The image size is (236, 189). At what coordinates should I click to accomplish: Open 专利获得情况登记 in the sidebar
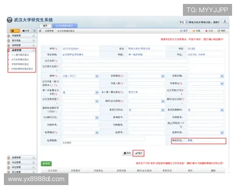point(20,64)
